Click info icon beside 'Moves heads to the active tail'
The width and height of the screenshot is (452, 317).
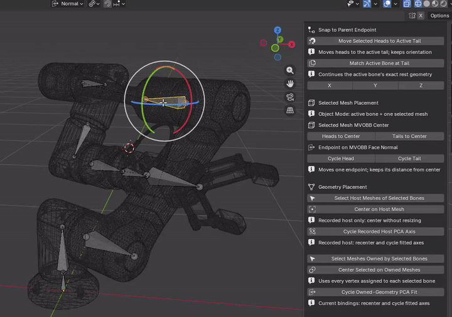(311, 52)
